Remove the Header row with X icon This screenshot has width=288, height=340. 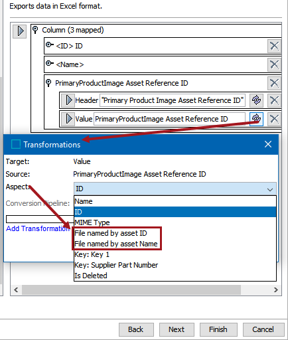tap(274, 100)
